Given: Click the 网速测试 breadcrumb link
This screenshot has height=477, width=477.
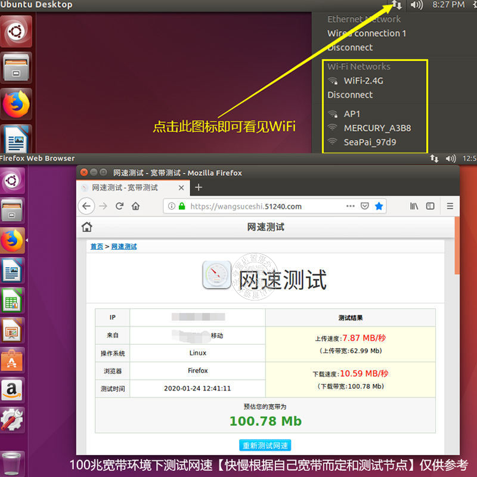Looking at the screenshot, I should (124, 246).
